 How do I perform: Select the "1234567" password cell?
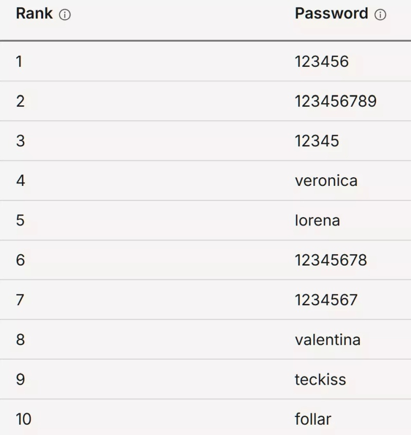tap(326, 299)
